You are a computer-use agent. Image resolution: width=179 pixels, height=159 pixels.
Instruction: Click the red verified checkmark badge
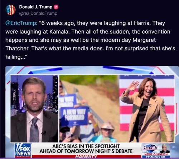click(56, 7)
